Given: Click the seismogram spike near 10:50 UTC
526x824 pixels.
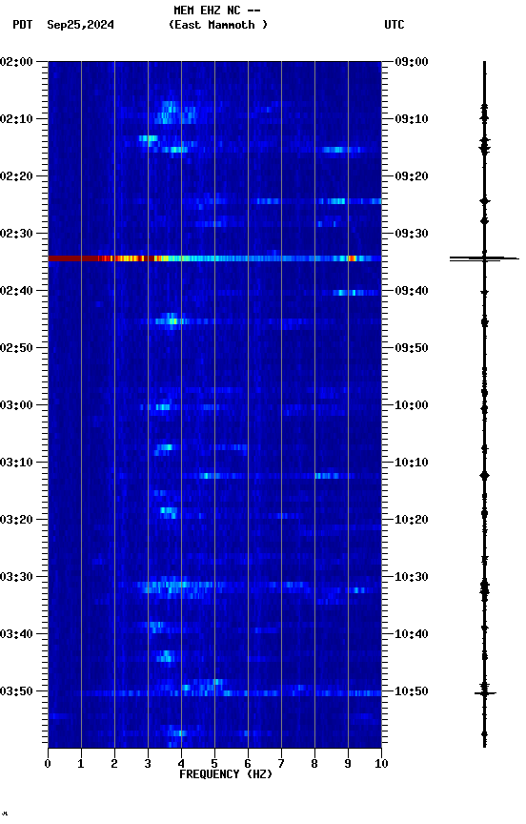Looking at the screenshot, I should tap(485, 693).
